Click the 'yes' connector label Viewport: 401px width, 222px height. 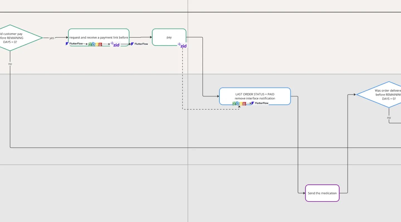point(52,38)
